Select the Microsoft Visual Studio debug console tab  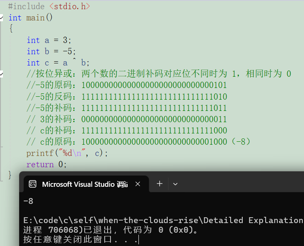tap(86, 184)
